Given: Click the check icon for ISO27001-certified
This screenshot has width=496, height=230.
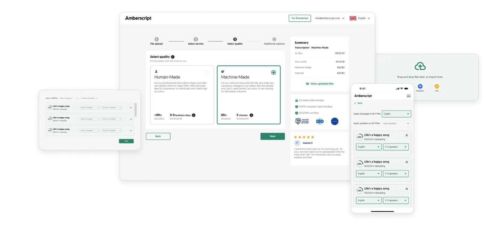Looking at the screenshot, I should [x=296, y=113].
